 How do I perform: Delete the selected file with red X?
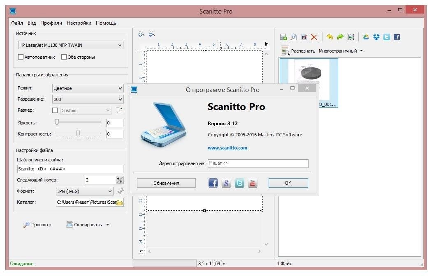314,37
